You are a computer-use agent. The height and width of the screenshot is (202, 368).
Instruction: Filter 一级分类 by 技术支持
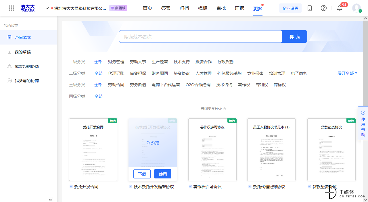182,62
